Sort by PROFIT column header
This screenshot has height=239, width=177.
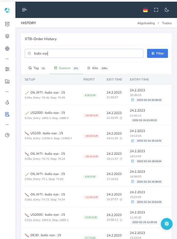pyautogui.click(x=89, y=79)
